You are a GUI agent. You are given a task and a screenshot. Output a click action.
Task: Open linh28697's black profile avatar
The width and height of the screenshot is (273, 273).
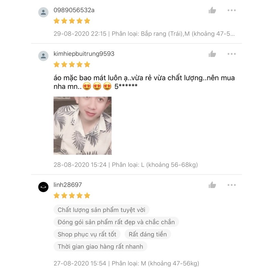pos(43,187)
